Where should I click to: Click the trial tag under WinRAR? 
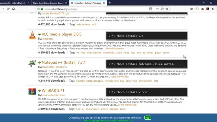point(78,109)
